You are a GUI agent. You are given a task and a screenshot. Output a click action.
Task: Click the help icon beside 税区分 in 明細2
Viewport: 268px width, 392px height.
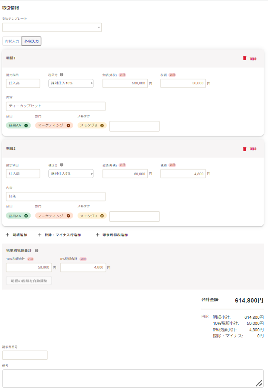tap(62, 165)
